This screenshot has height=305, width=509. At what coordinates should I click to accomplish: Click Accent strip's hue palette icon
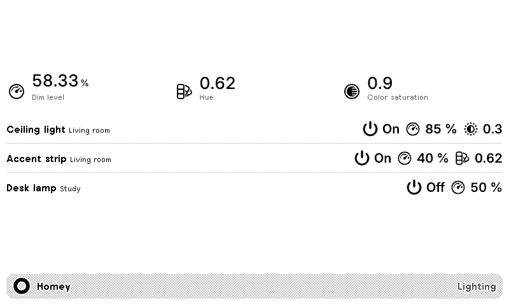tap(463, 158)
